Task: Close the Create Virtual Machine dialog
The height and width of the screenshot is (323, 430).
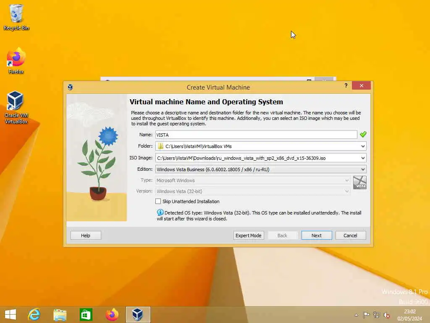Action: pos(361,86)
